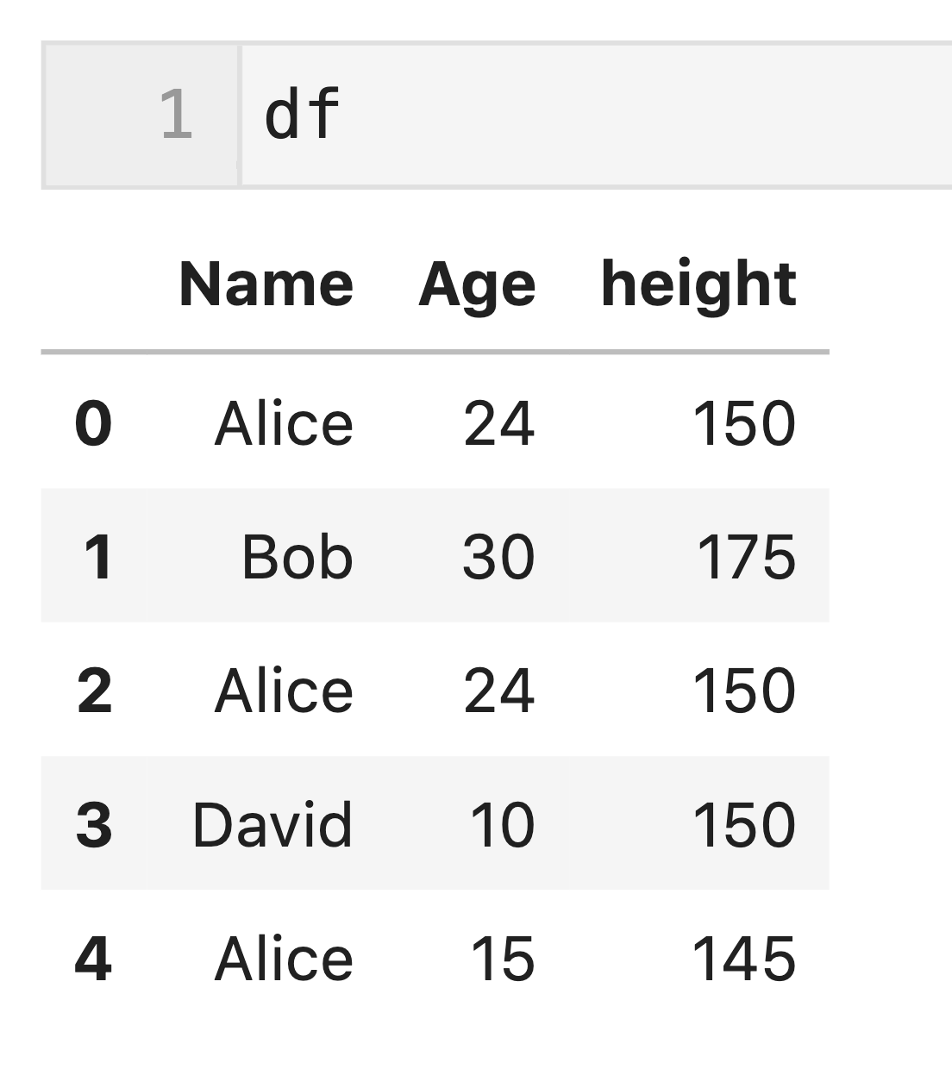This screenshot has height=1069, width=952.
Task: Click the height value 175
Action: (745, 557)
